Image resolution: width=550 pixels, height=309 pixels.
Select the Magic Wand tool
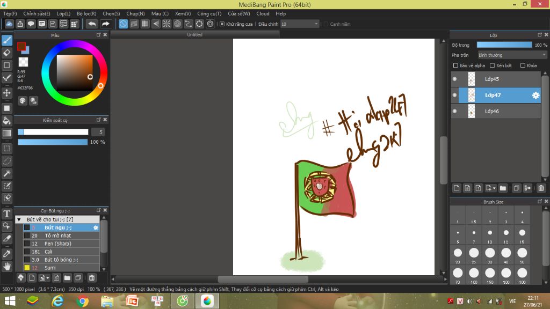coord(7,173)
